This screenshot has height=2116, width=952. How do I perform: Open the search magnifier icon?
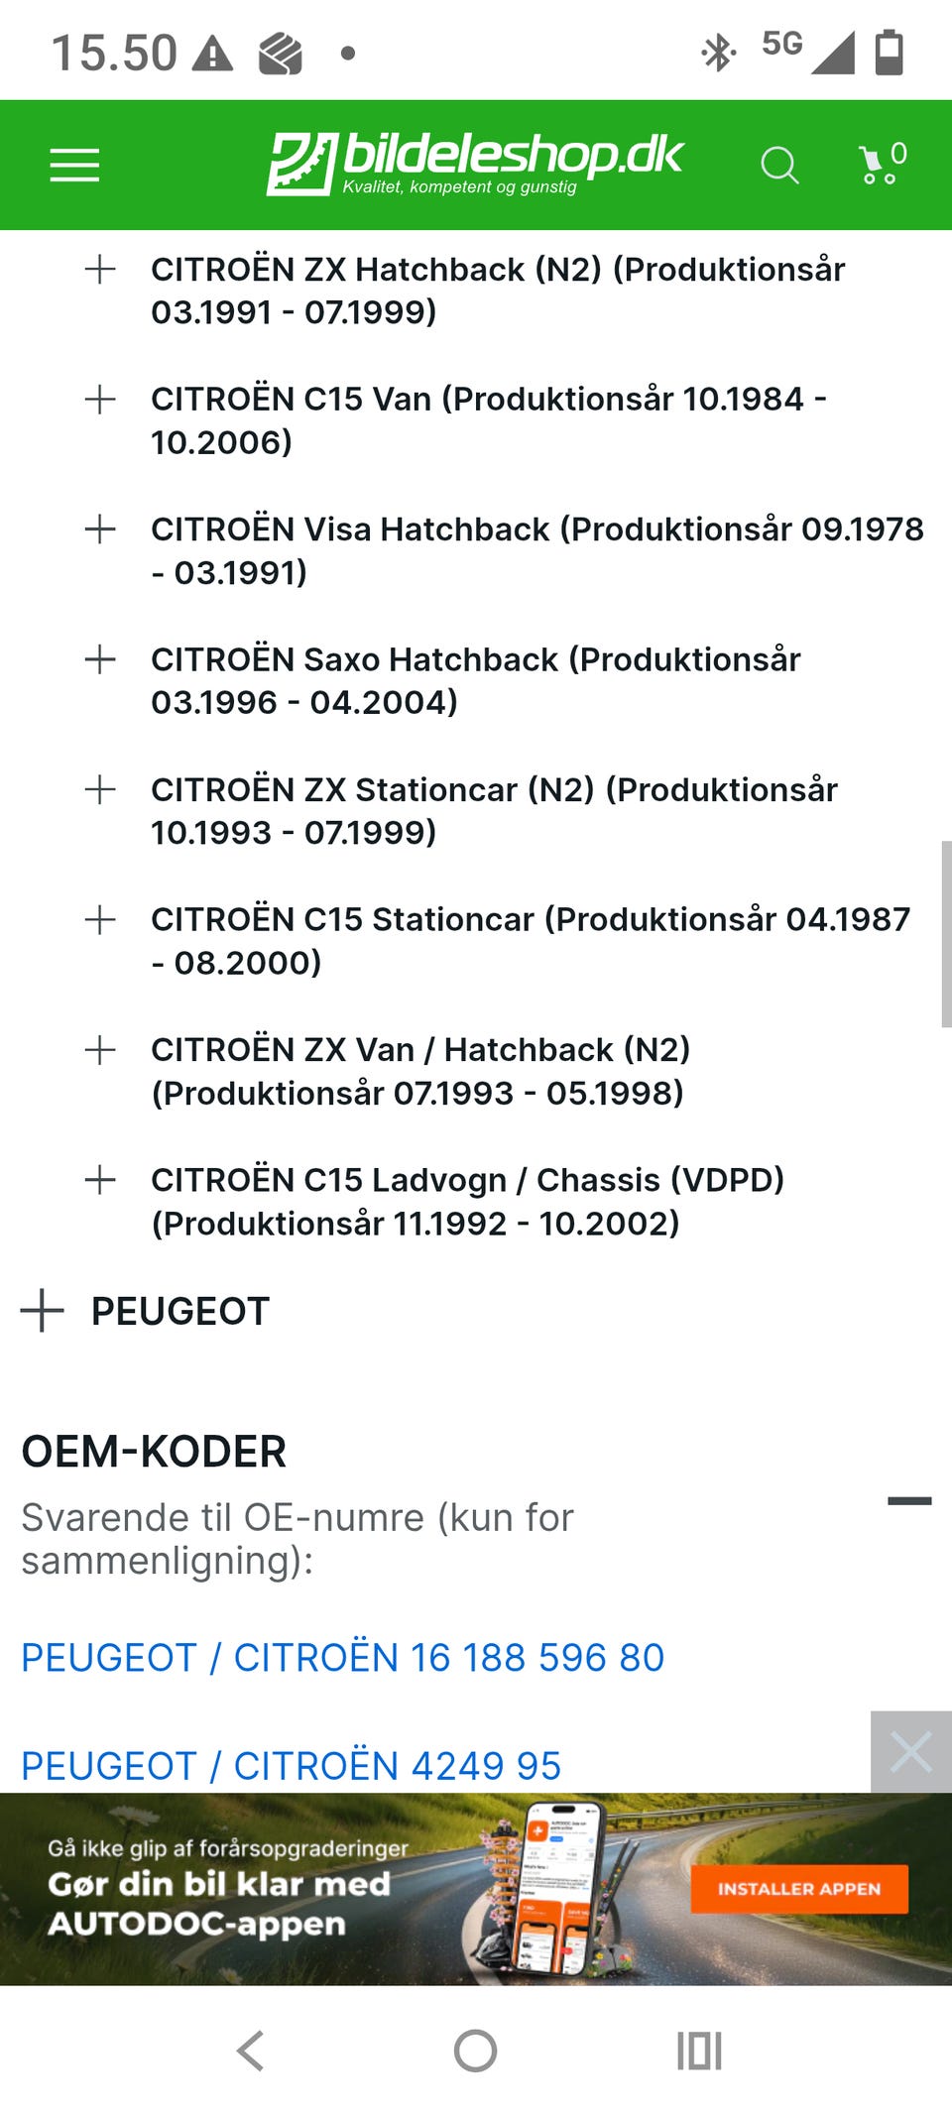[778, 166]
